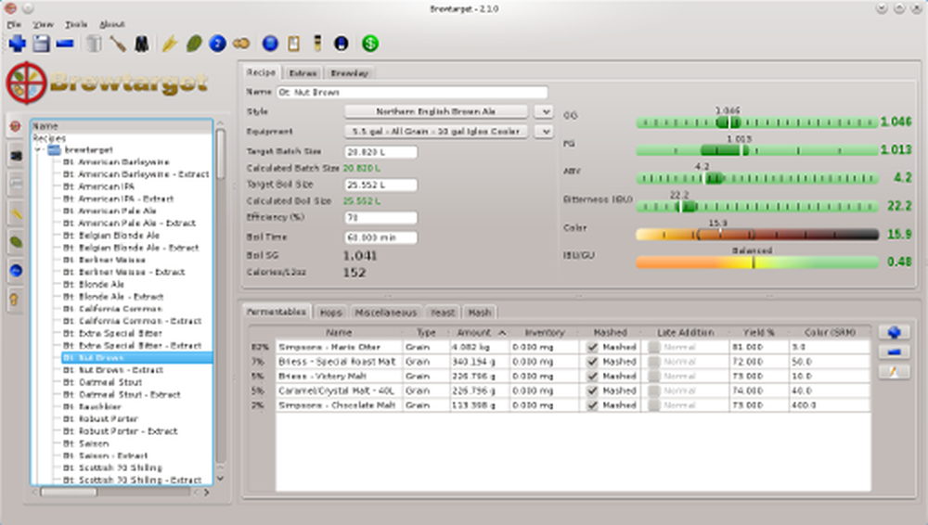Click the 5.5 gal All Grain equipment button
The width and height of the screenshot is (928, 525).
coord(435,132)
